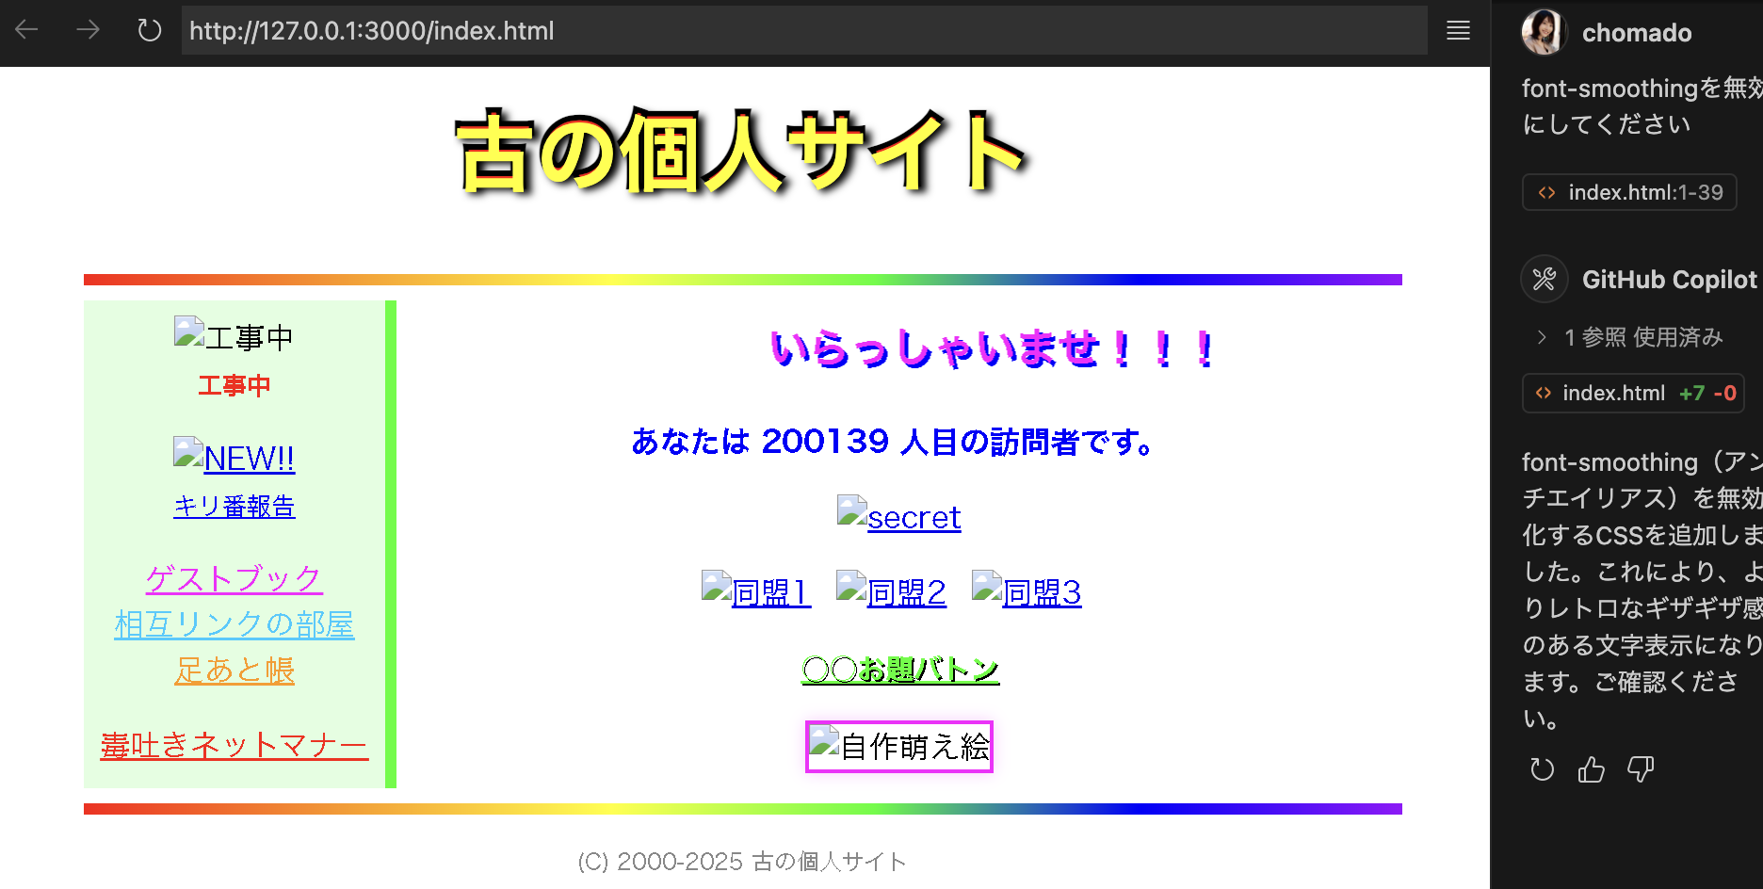Navigate forward in browser history
The image size is (1763, 889).
coord(89,30)
